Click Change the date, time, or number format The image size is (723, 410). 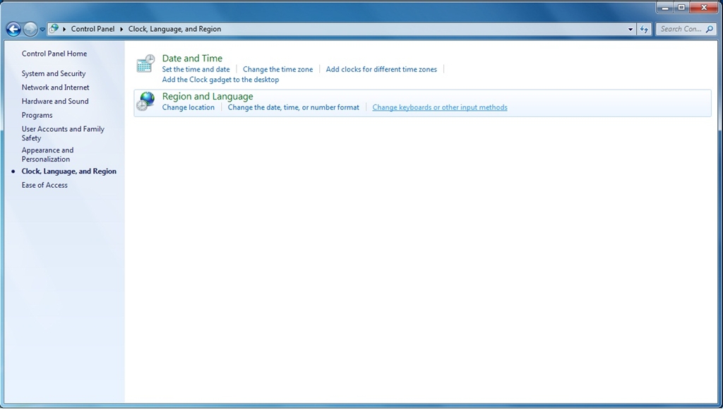[293, 107]
